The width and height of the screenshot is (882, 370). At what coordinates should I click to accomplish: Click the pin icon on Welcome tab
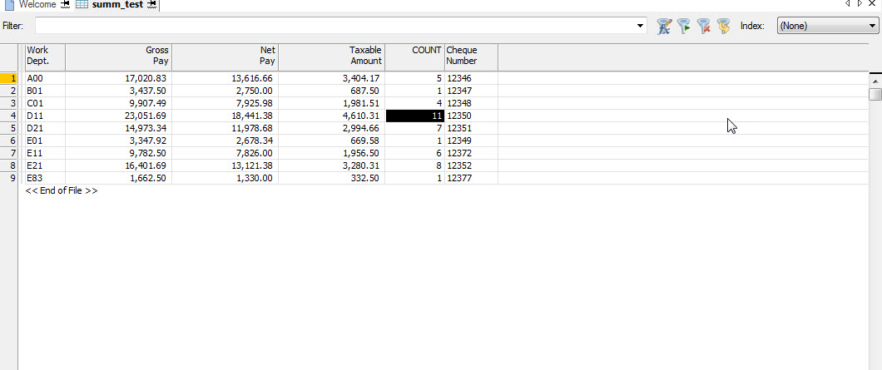pos(65,5)
